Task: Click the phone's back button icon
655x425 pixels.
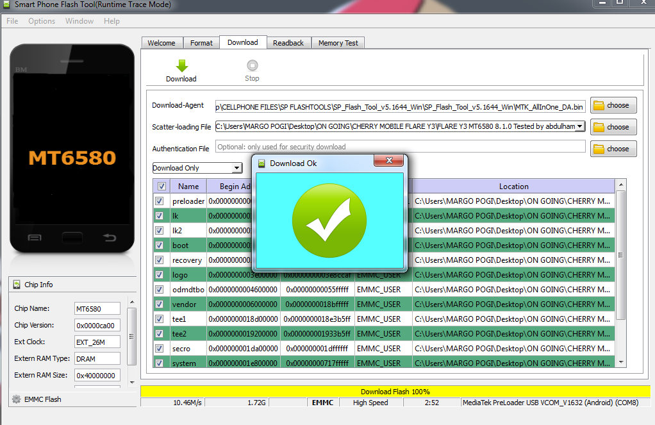Action: tap(110, 238)
